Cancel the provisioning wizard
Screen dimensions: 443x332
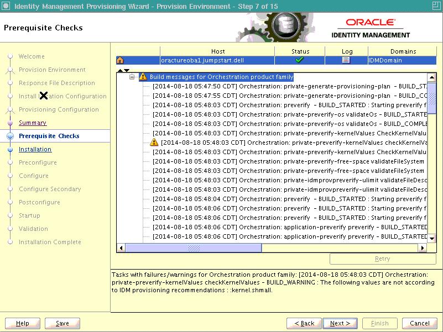(420, 323)
